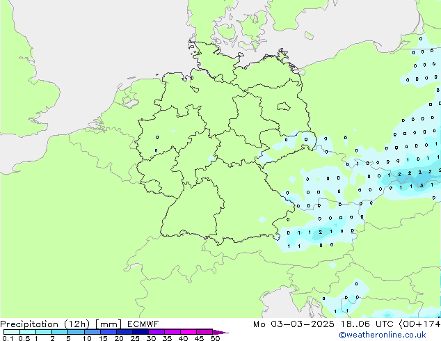Click legend label '25'
The width and height of the screenshot is (441, 341).
pos(135,338)
